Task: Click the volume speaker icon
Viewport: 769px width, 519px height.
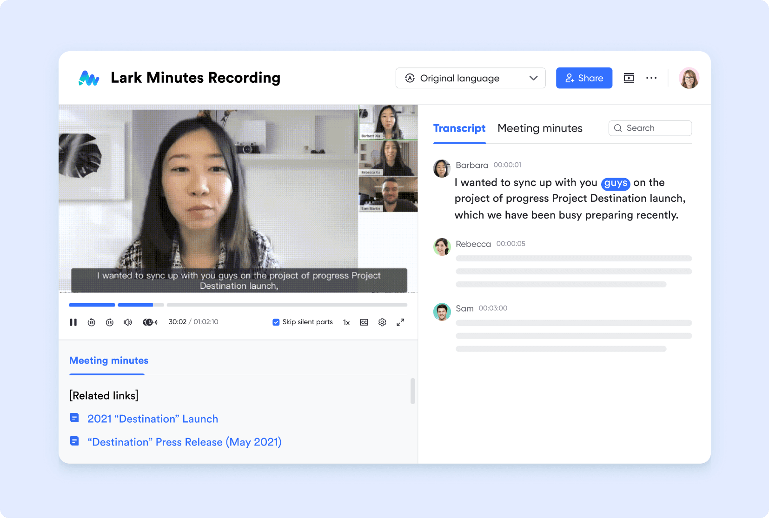Action: point(128,322)
